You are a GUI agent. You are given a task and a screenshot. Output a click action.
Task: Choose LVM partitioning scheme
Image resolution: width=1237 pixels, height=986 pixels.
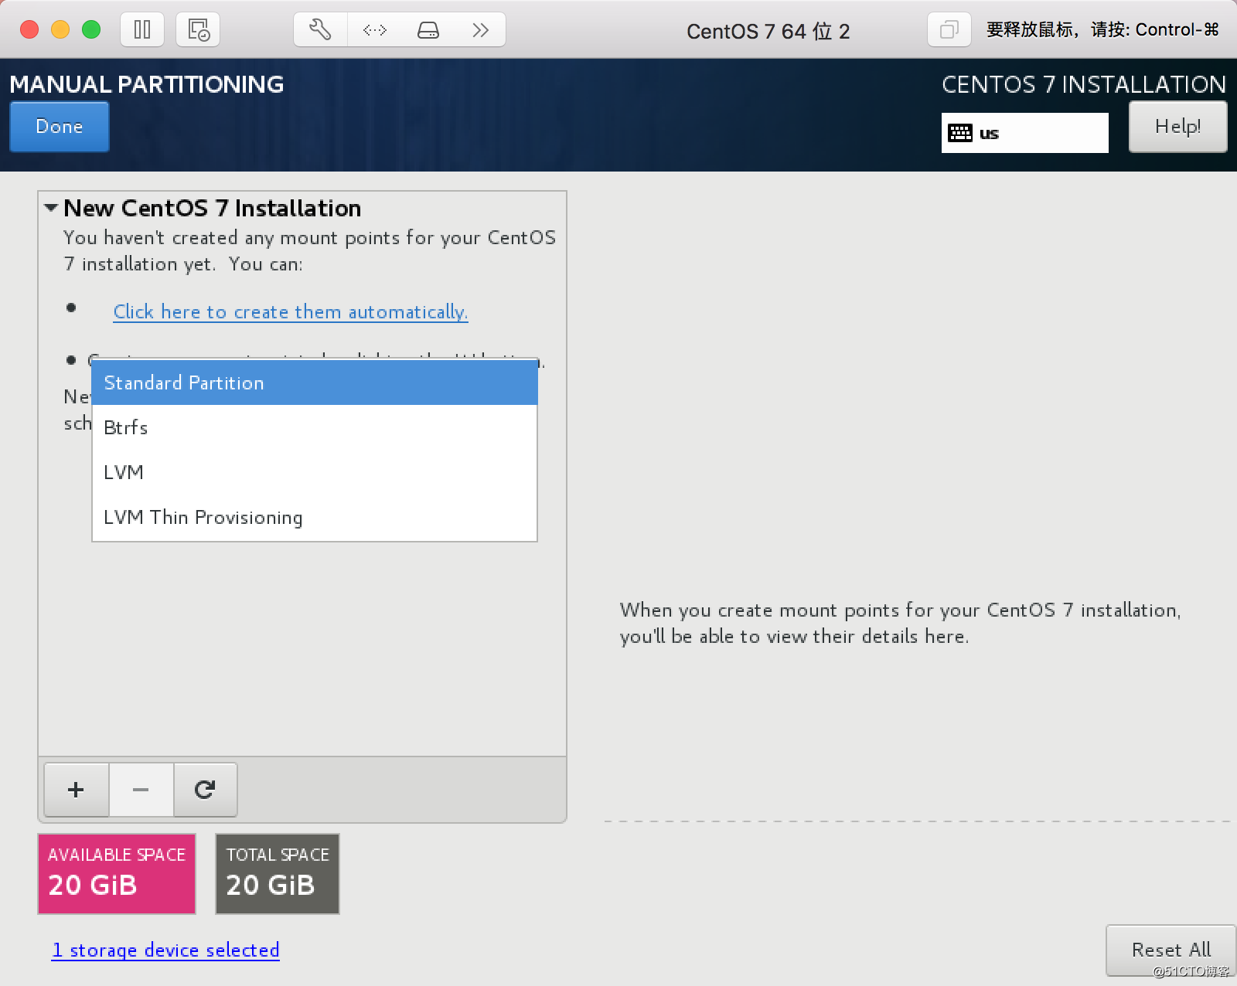[315, 472]
